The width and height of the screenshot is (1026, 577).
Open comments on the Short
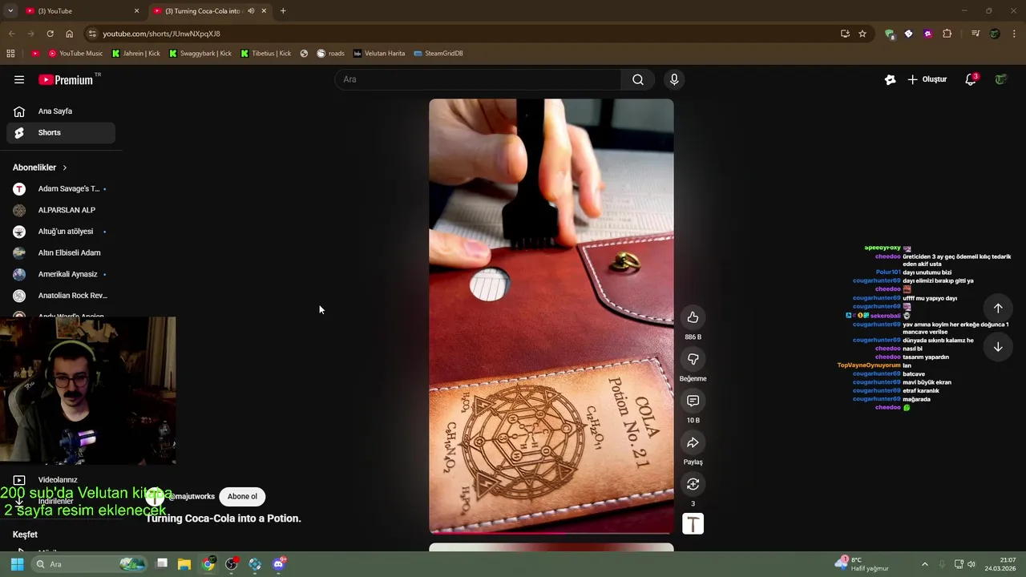[x=693, y=401]
